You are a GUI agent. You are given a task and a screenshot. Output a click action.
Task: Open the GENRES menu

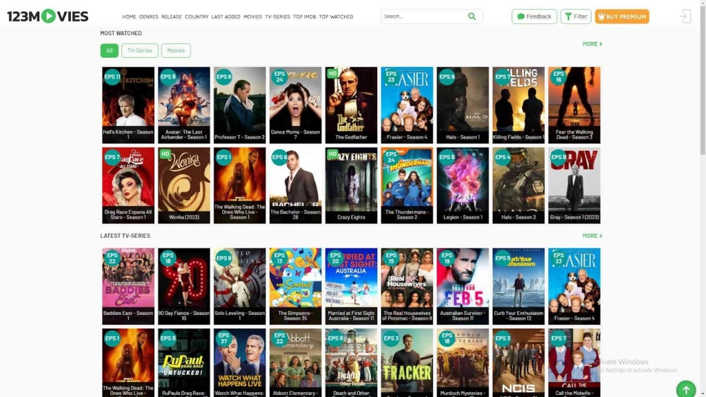149,17
